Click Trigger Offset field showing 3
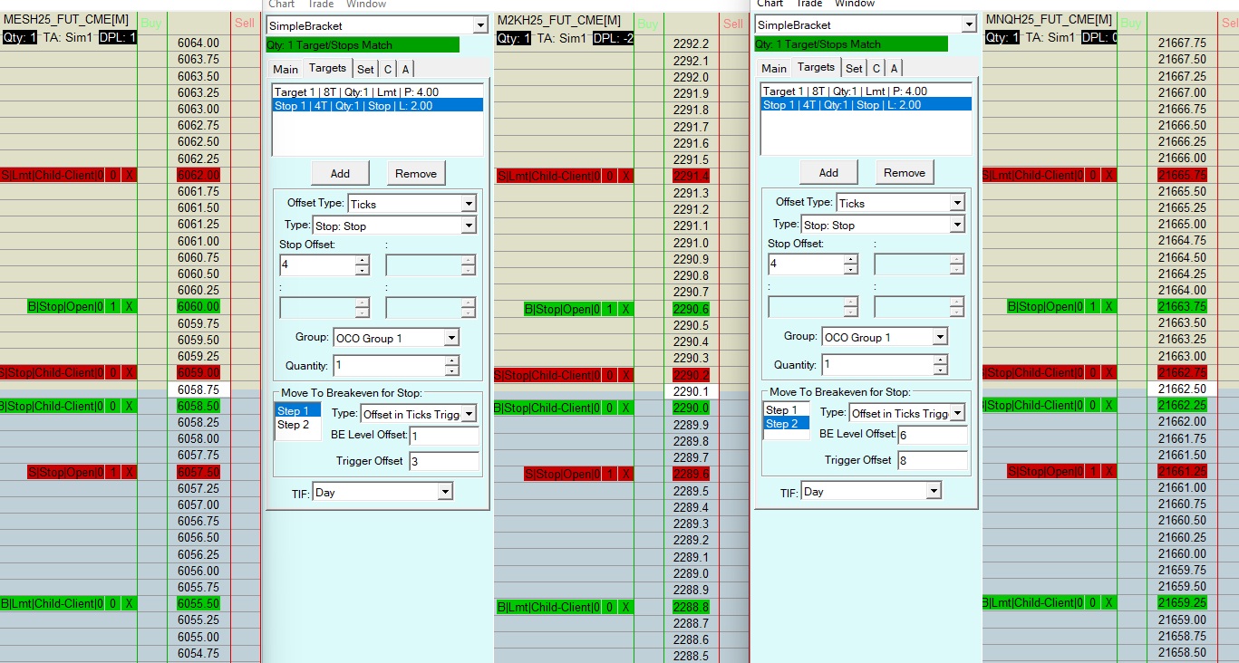This screenshot has width=1239, height=663. coord(444,462)
